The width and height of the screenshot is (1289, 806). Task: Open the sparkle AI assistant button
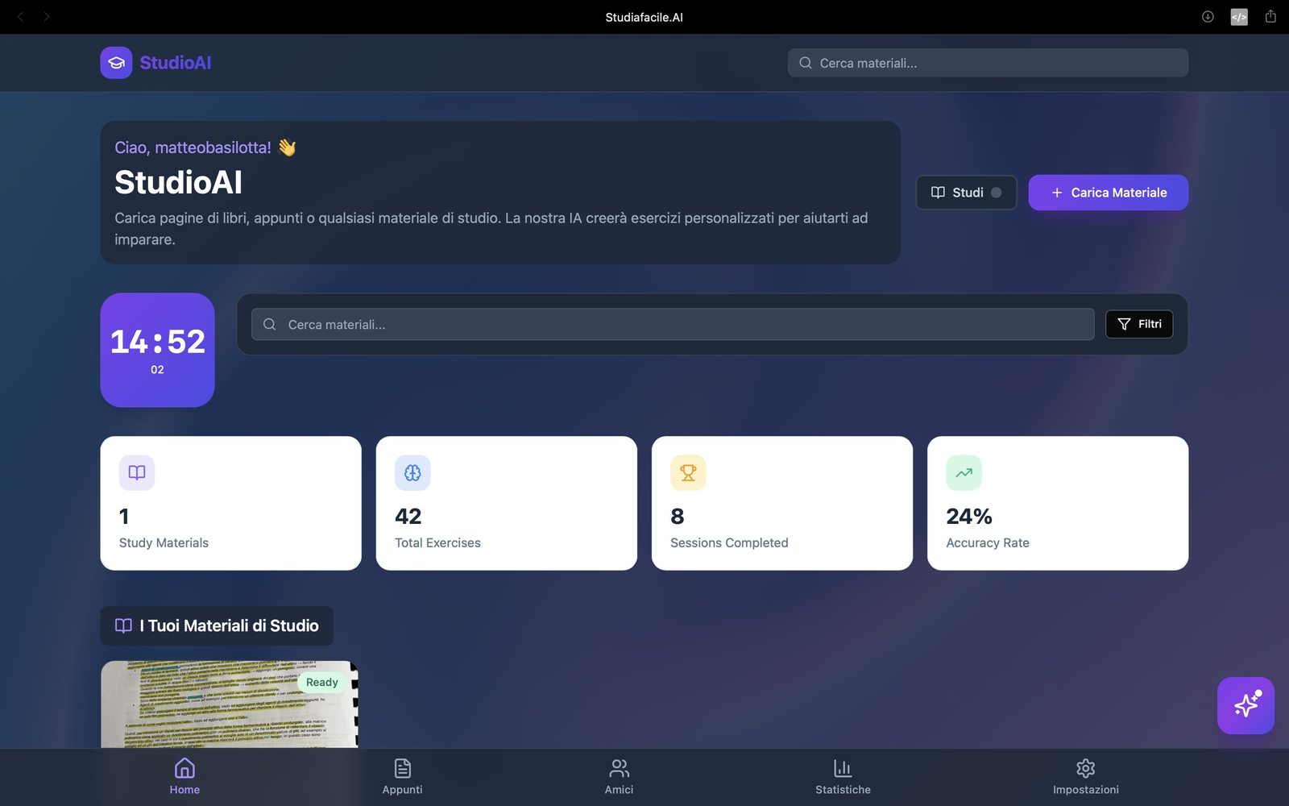[x=1245, y=705]
